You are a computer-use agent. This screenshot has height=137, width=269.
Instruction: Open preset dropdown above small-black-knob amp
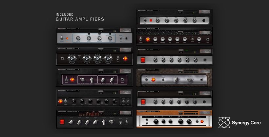tap(73, 91)
